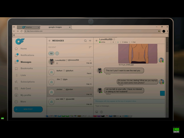Click the NEW POST button

pos(28,109)
